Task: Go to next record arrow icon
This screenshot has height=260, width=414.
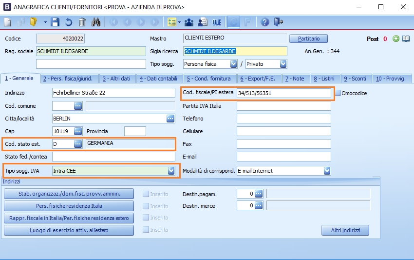Action: 141,22
